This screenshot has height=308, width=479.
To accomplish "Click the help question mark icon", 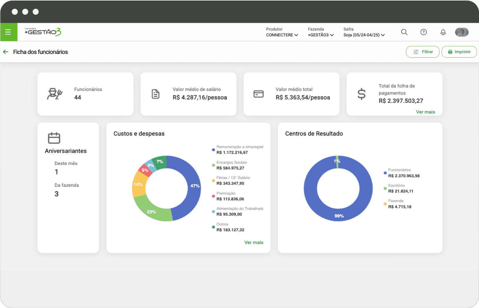I will click(x=424, y=32).
